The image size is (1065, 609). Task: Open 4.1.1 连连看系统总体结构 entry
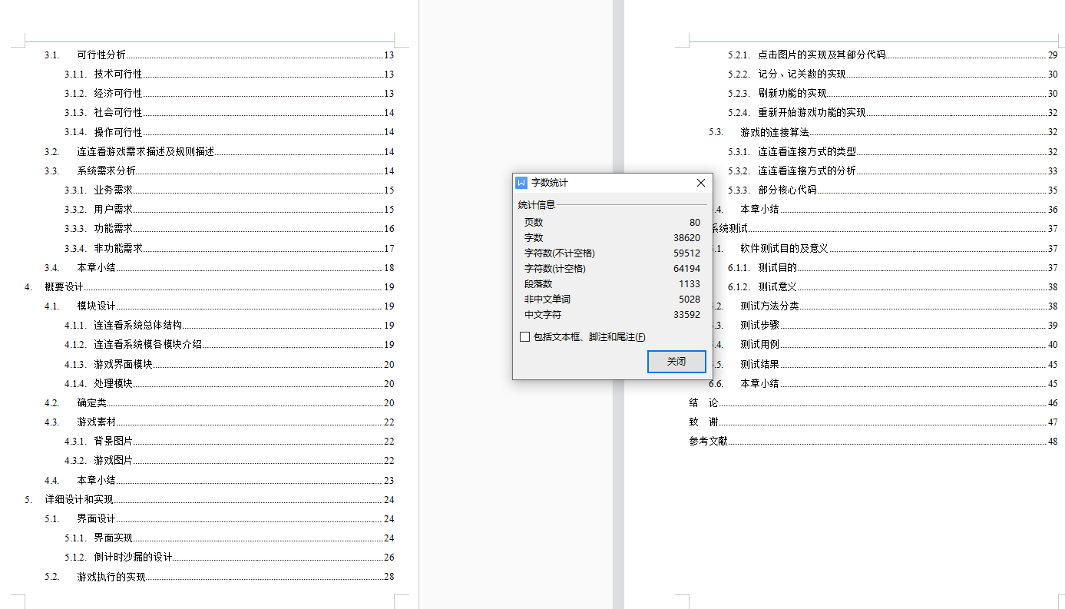(x=138, y=325)
